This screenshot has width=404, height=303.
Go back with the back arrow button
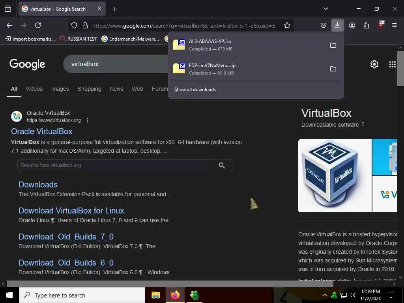coord(9,25)
